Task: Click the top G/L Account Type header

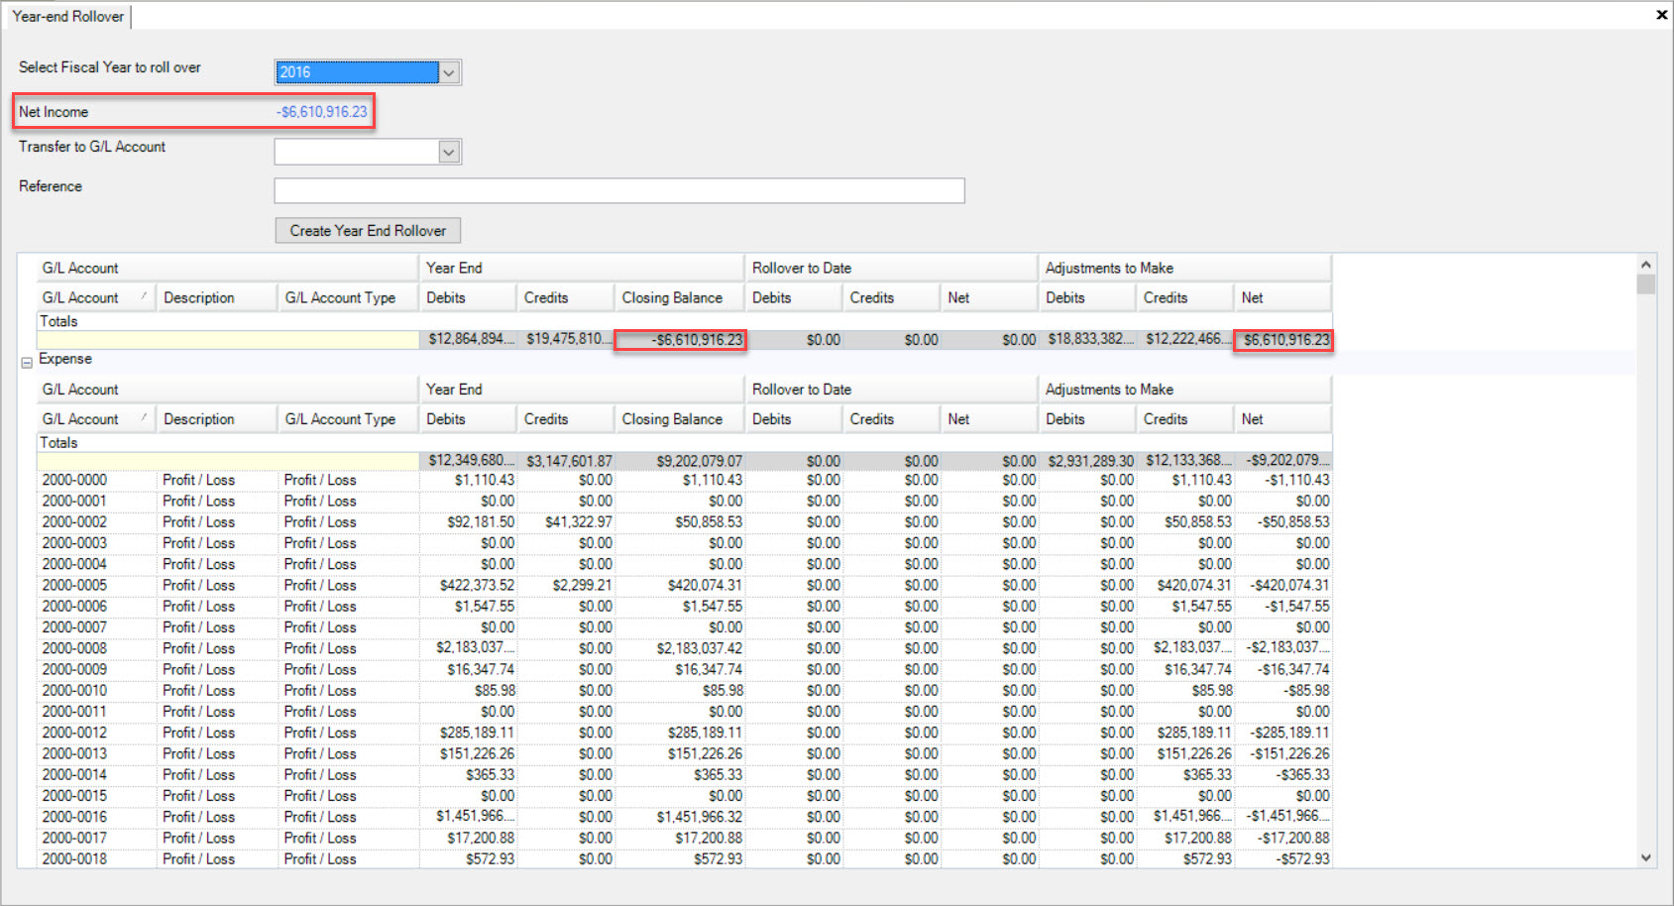Action: (348, 297)
